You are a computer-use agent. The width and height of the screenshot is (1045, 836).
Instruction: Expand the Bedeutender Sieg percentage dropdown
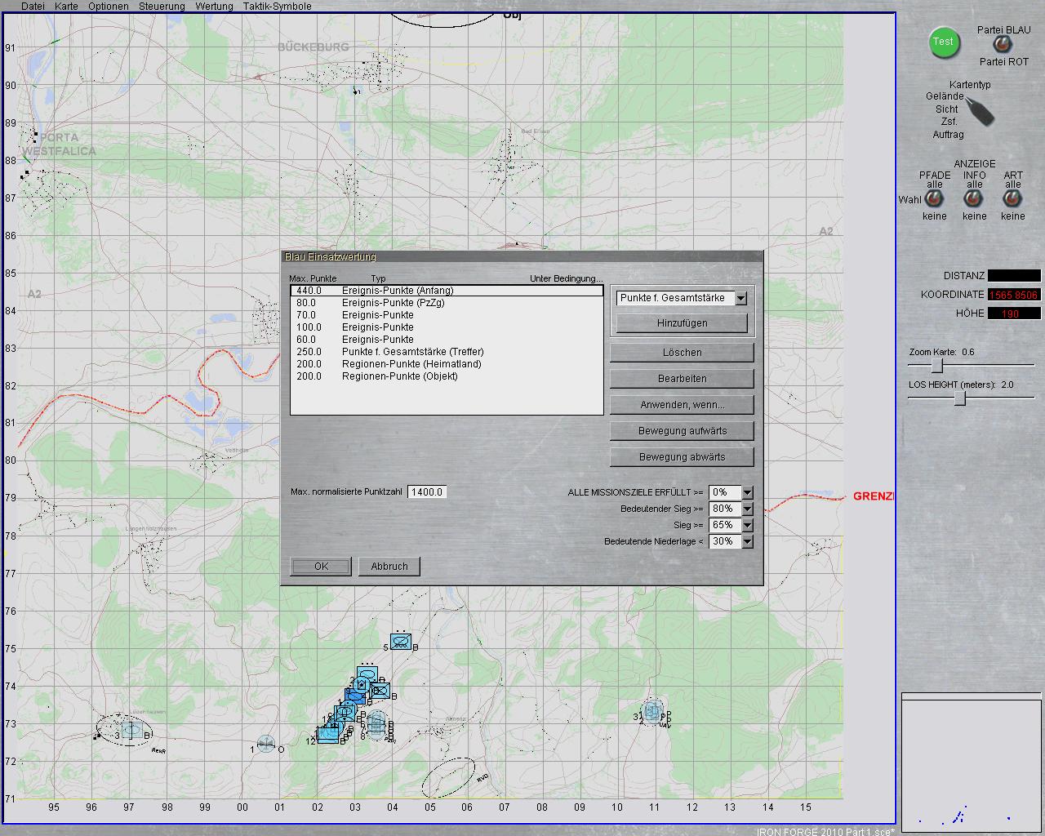[x=747, y=509]
